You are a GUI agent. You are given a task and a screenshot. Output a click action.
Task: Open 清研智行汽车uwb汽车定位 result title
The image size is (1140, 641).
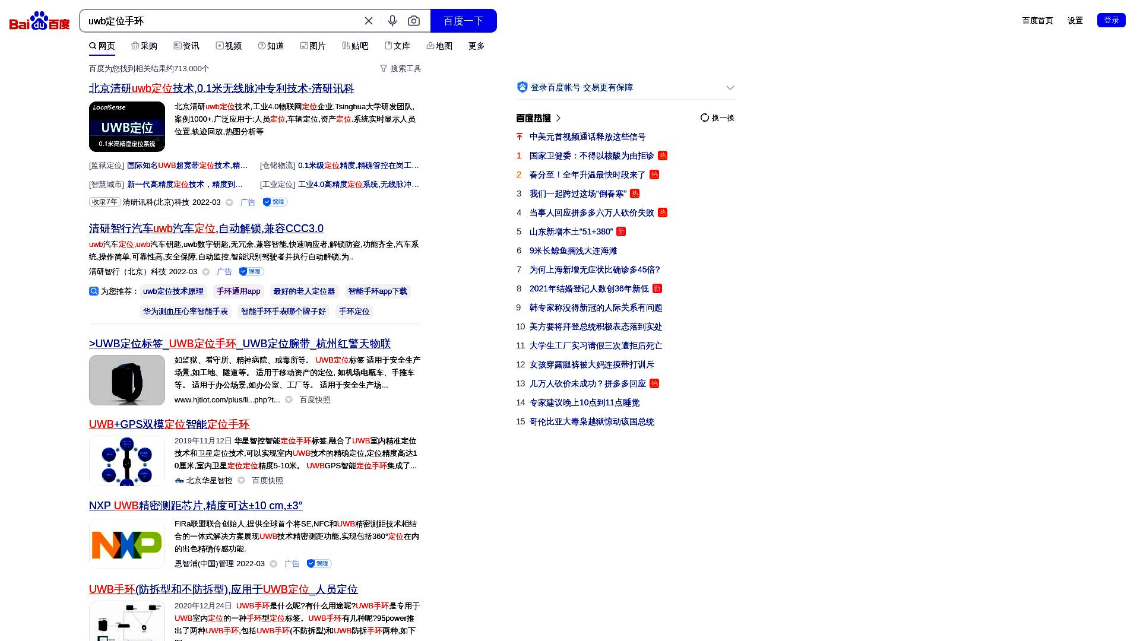[206, 229]
